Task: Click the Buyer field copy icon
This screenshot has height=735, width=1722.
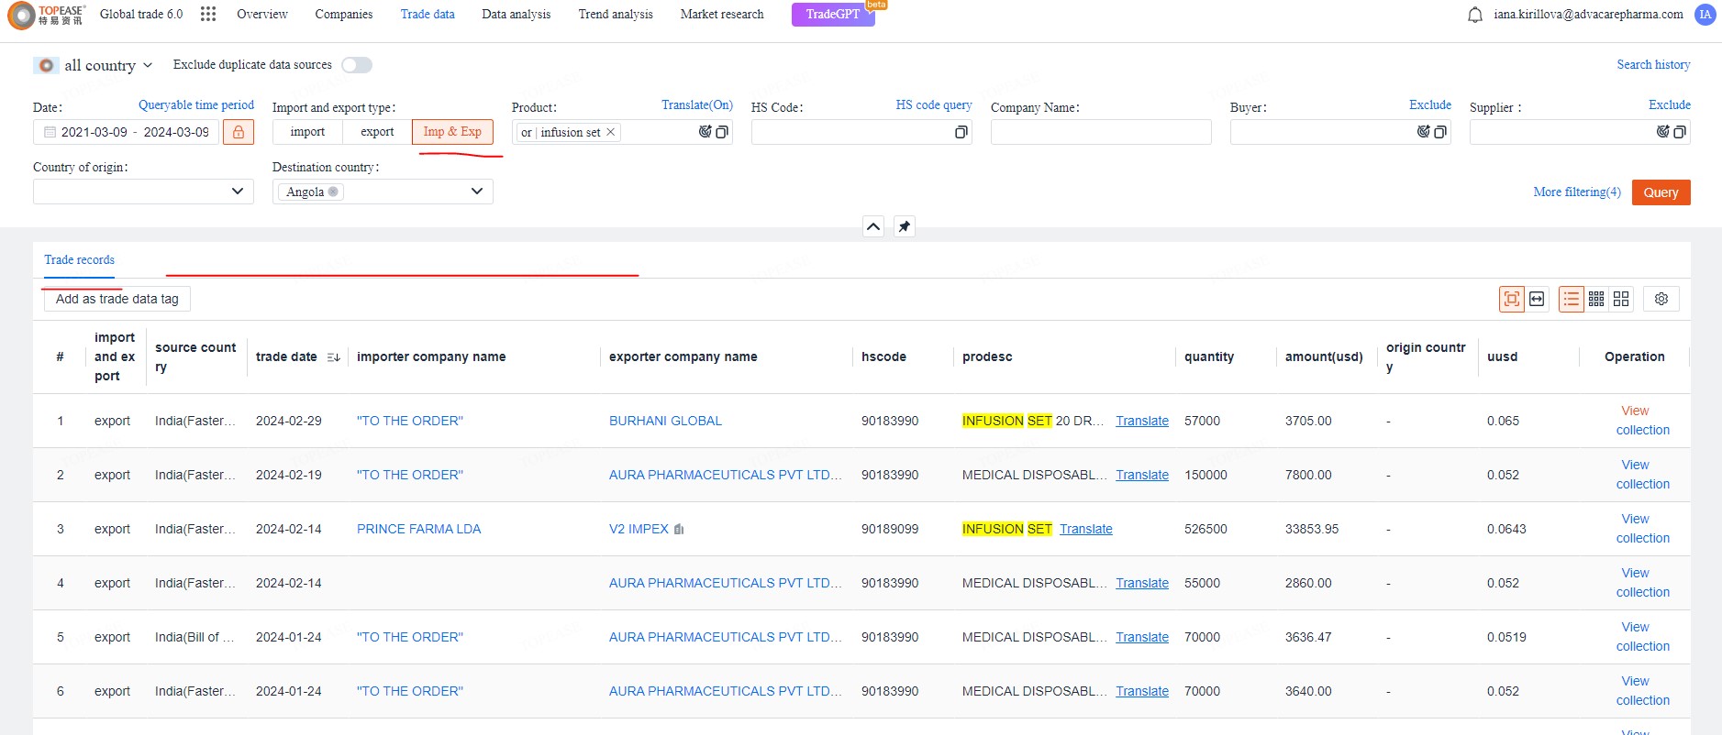Action: point(1440,132)
